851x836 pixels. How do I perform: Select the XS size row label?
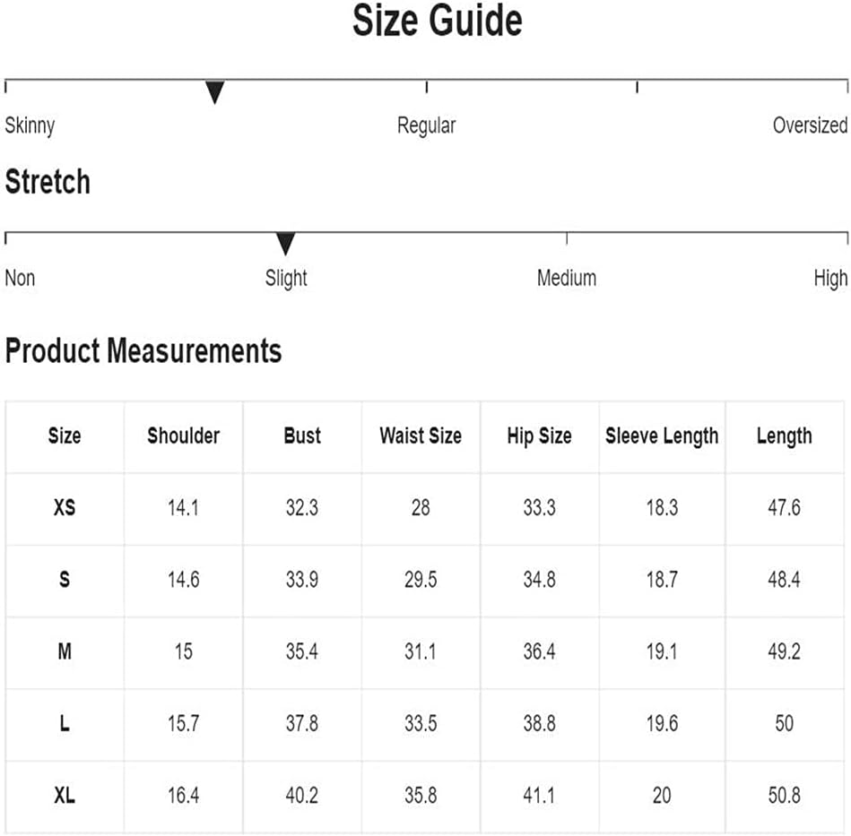pos(65,507)
